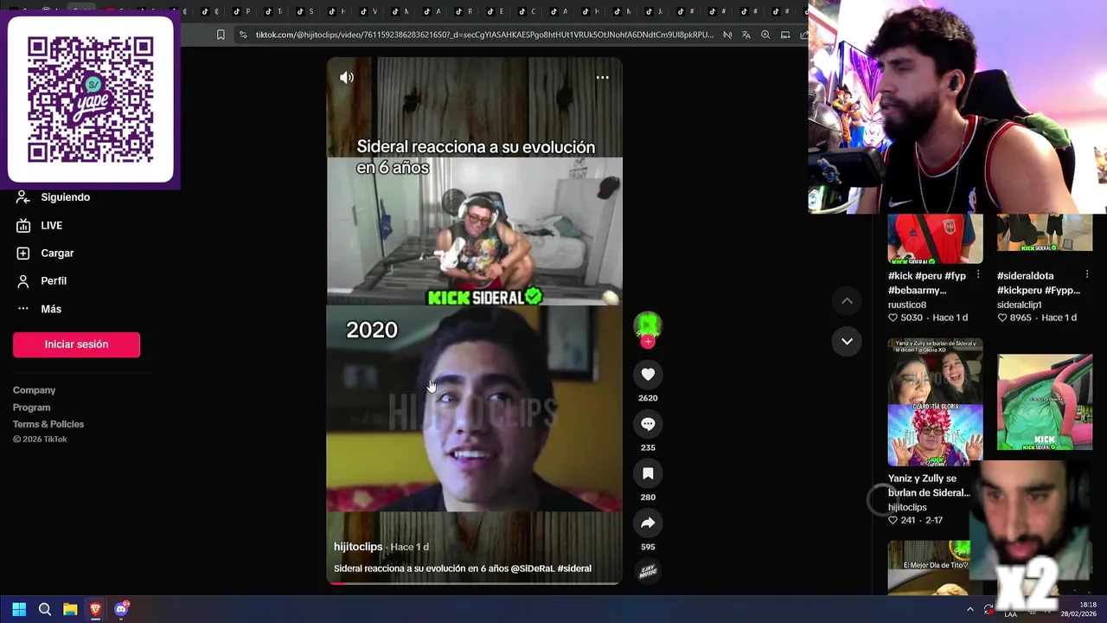Open the video's three-dot options menu
This screenshot has width=1107, height=623.
tap(602, 78)
